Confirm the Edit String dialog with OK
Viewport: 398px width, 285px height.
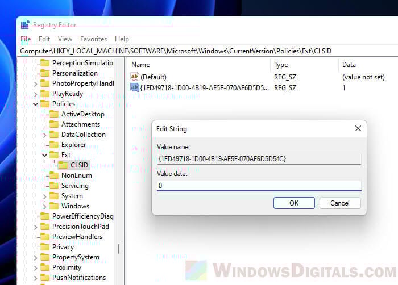(x=294, y=203)
